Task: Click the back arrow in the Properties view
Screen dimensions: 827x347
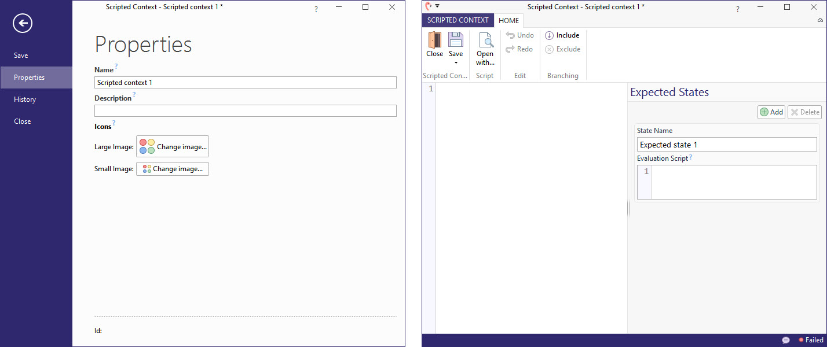Action: click(x=21, y=23)
